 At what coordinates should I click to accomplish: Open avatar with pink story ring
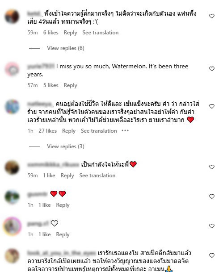pyautogui.click(x=12, y=226)
